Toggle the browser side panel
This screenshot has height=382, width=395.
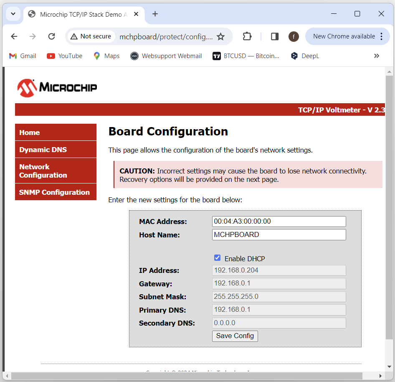(x=275, y=36)
